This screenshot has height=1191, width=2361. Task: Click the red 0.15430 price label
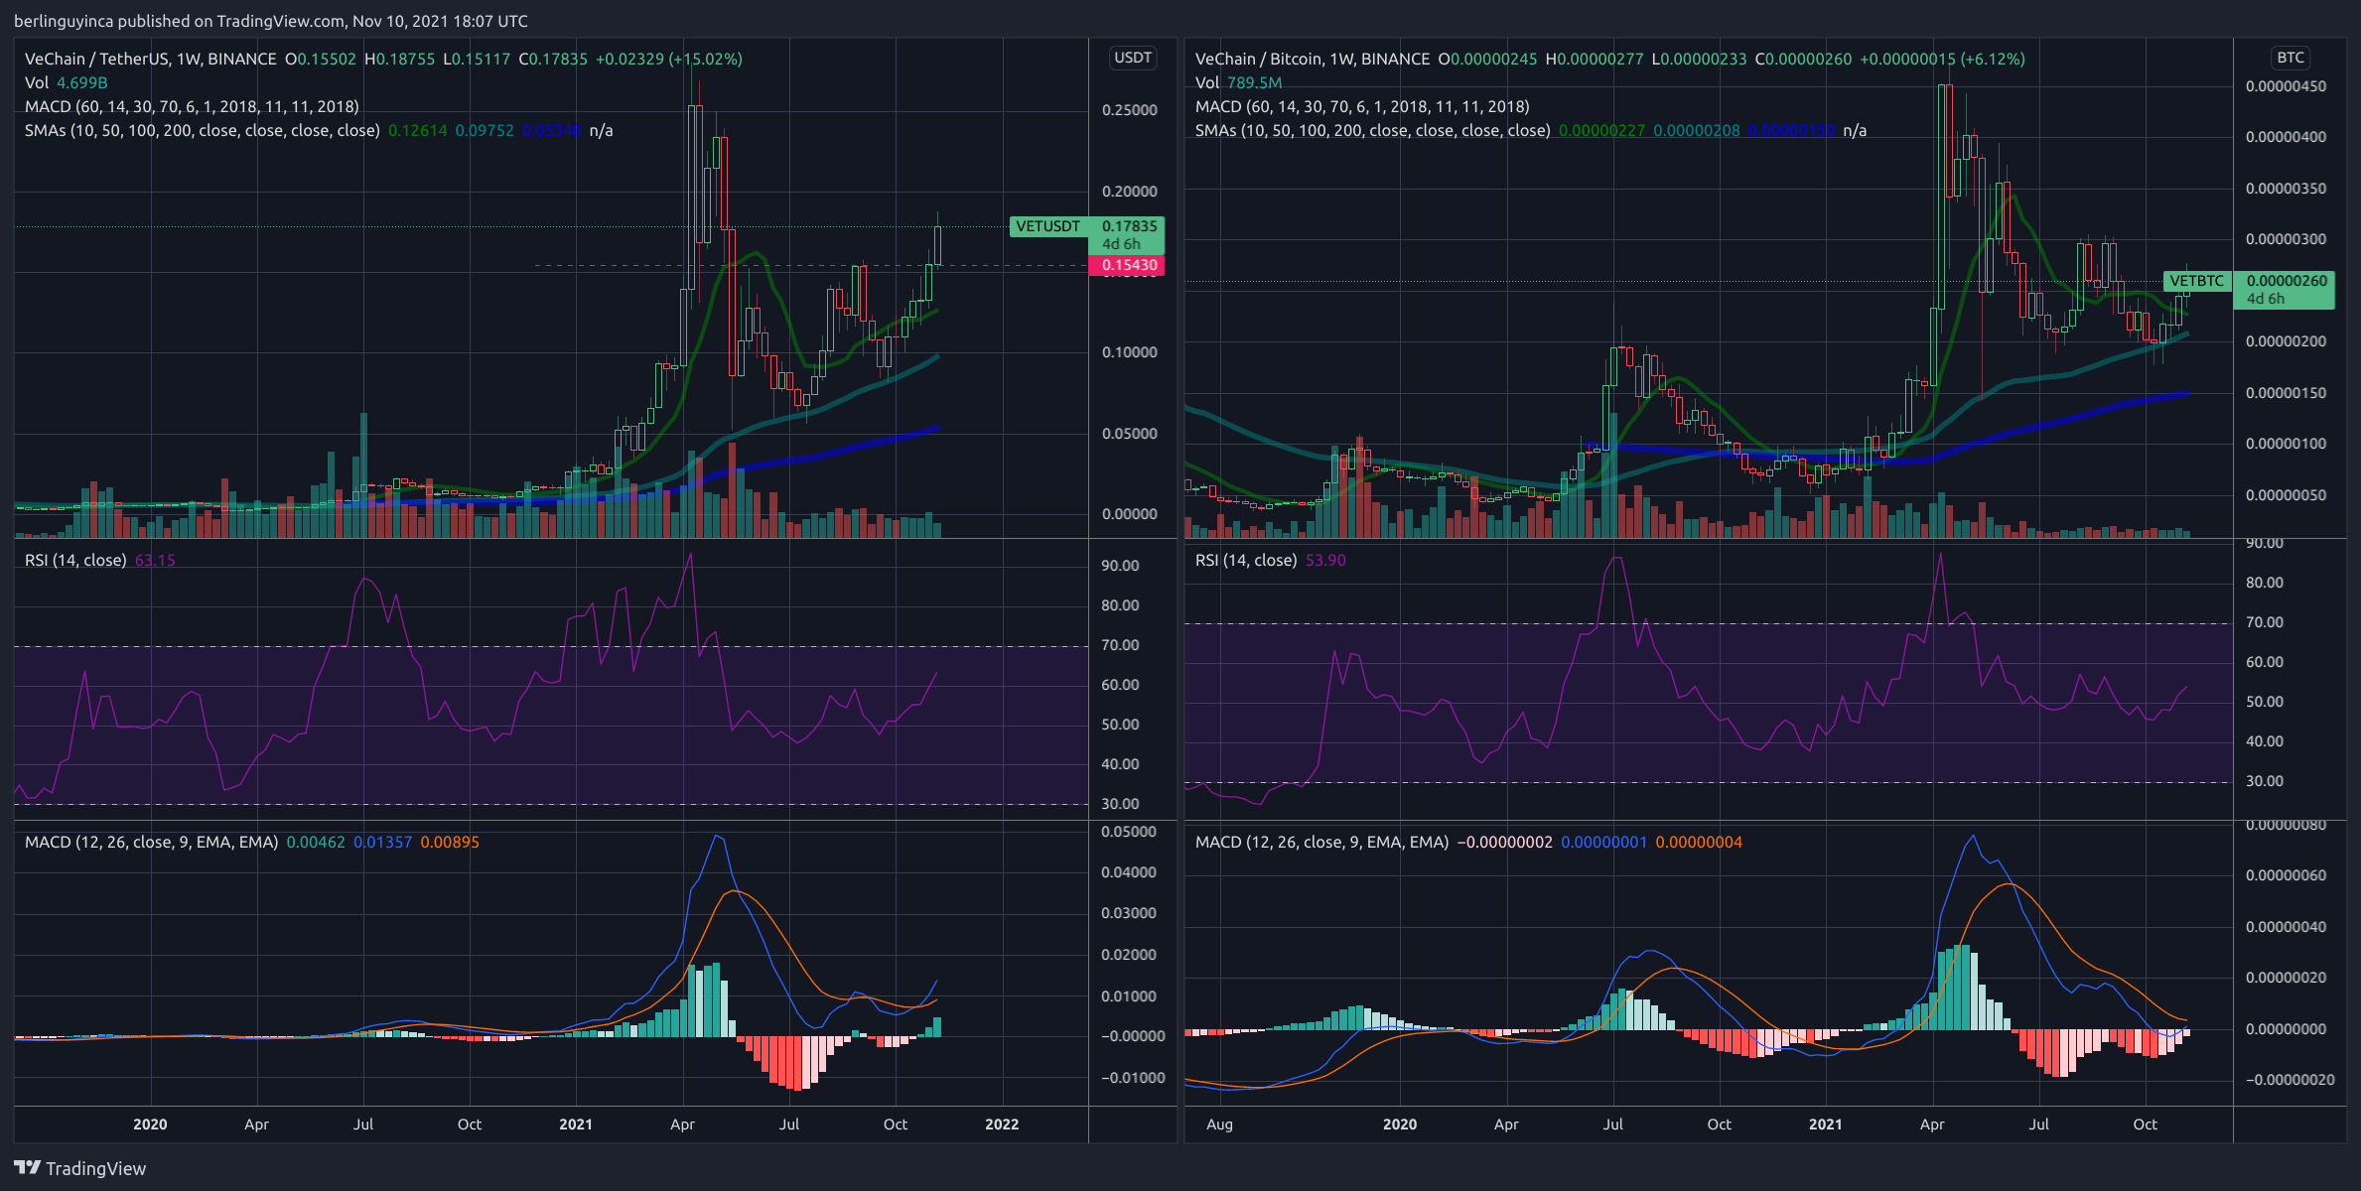(x=1127, y=265)
